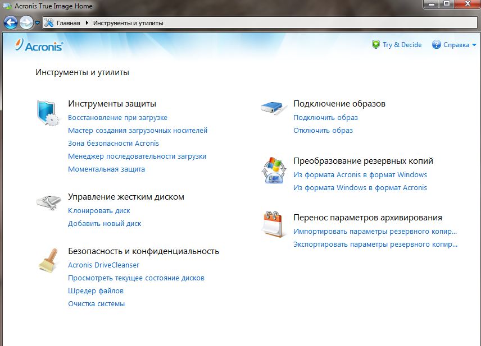Click the hard disk wrench icon
Screen dimensions: 481x346
tap(48, 202)
